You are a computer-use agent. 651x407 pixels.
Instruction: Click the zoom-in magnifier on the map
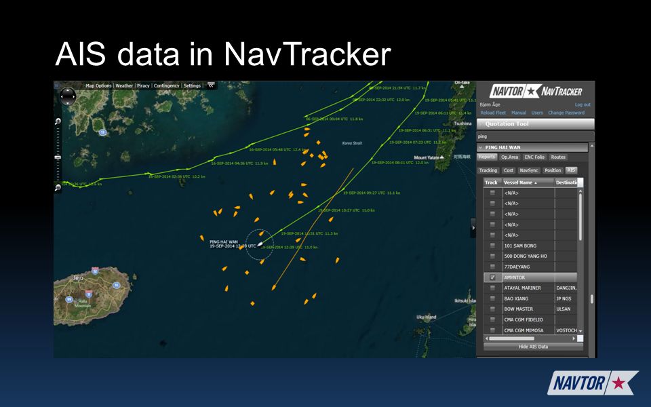click(x=58, y=121)
